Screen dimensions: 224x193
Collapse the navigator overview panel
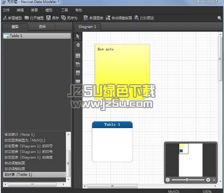pos(214,180)
